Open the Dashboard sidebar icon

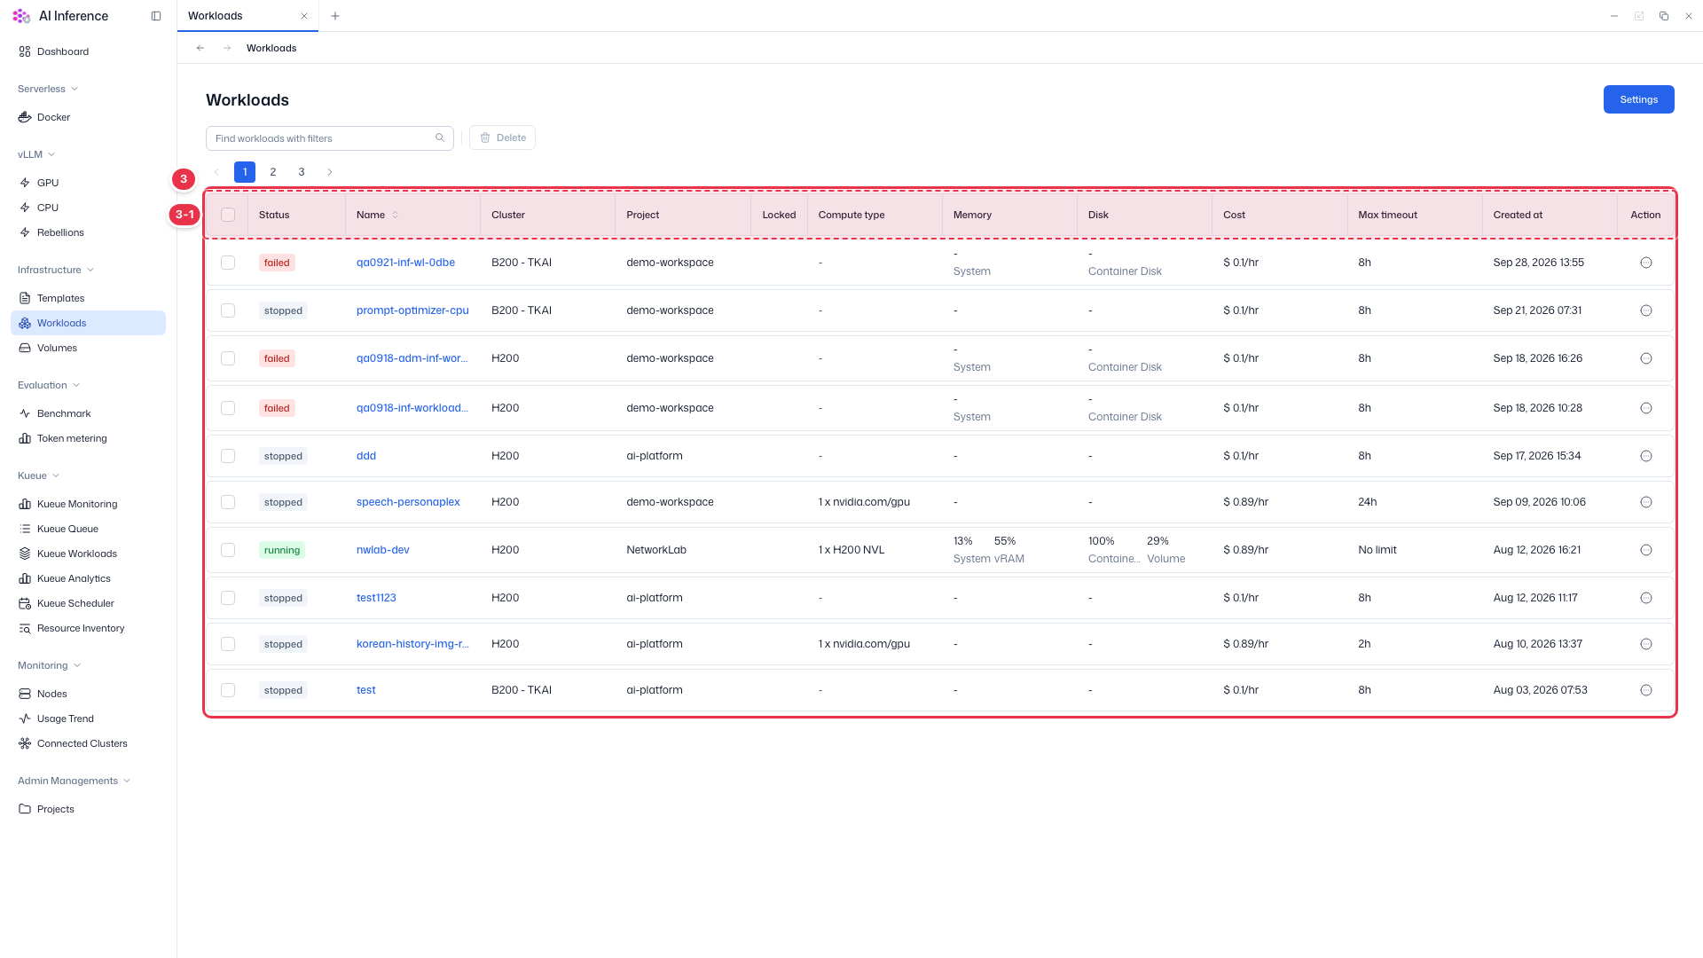pyautogui.click(x=25, y=51)
